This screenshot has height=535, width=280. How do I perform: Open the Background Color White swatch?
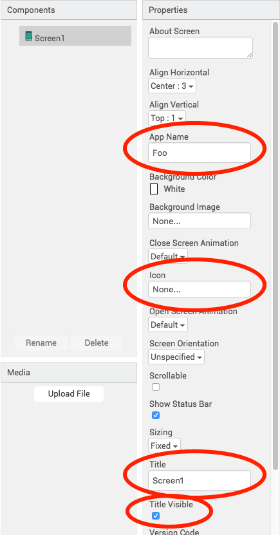(154, 189)
